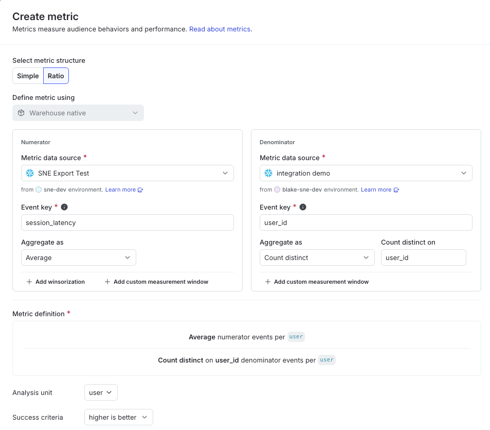490x430 pixels.
Task: Add numerator custom measurement window
Action: tap(156, 282)
